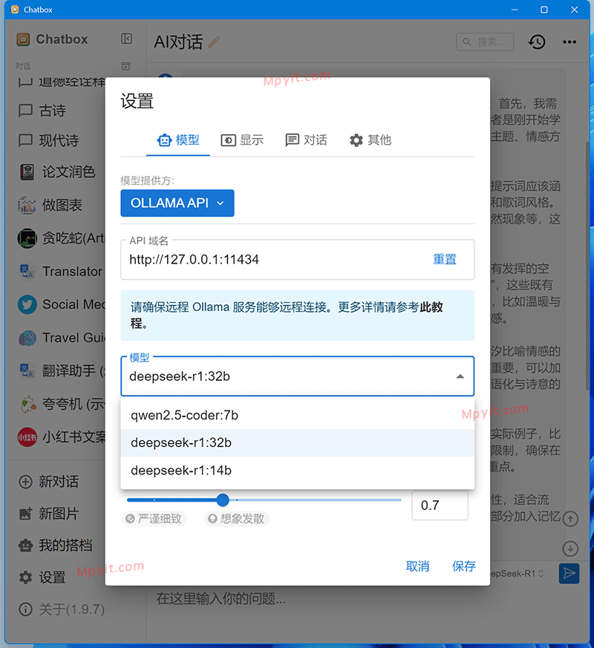This screenshot has height=648, width=594.
Task: Open the Translator conversation
Action: 61,272
